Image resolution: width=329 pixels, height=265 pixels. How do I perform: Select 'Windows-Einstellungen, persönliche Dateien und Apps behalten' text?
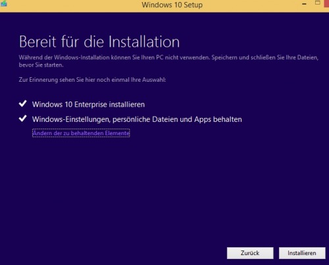[x=137, y=119]
